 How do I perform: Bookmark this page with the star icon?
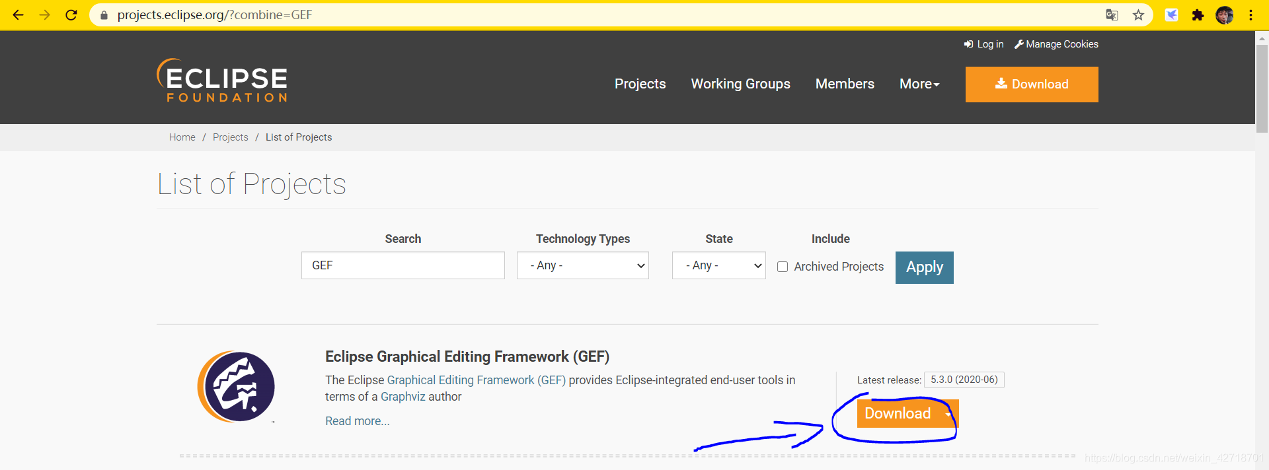pos(1138,15)
